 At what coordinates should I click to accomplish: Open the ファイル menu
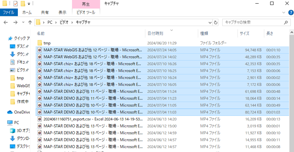pyautogui.click(x=9, y=12)
